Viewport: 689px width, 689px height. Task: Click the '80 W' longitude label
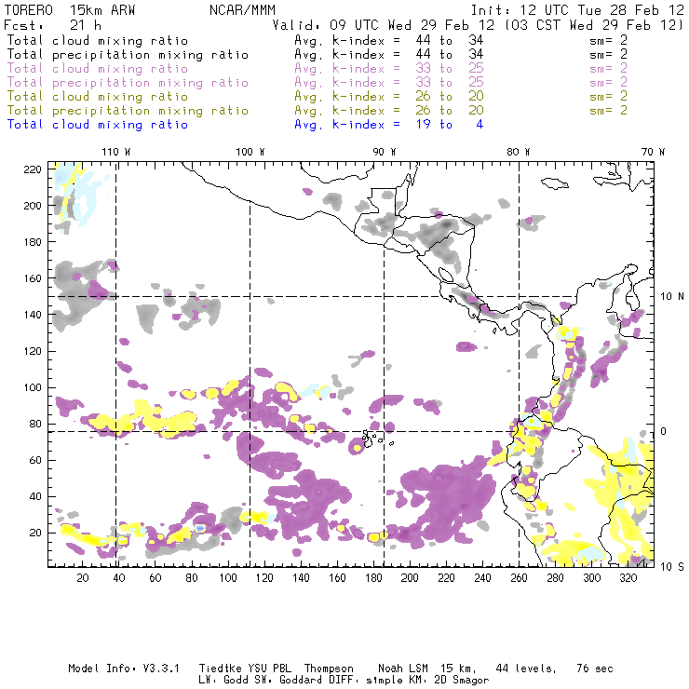(518, 152)
